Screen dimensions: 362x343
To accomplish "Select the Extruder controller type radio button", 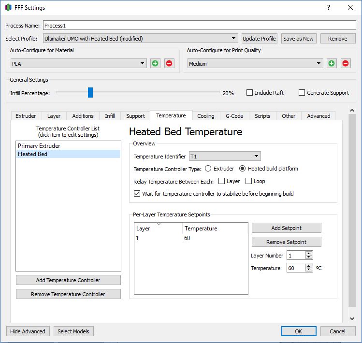I will point(208,169).
